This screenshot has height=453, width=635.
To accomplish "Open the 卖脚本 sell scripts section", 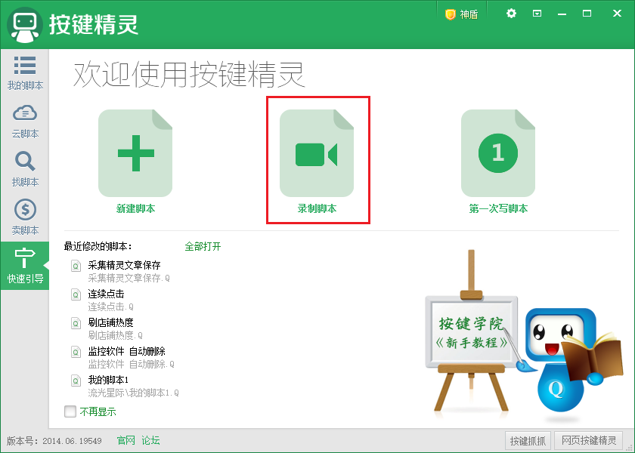I will coord(25,217).
